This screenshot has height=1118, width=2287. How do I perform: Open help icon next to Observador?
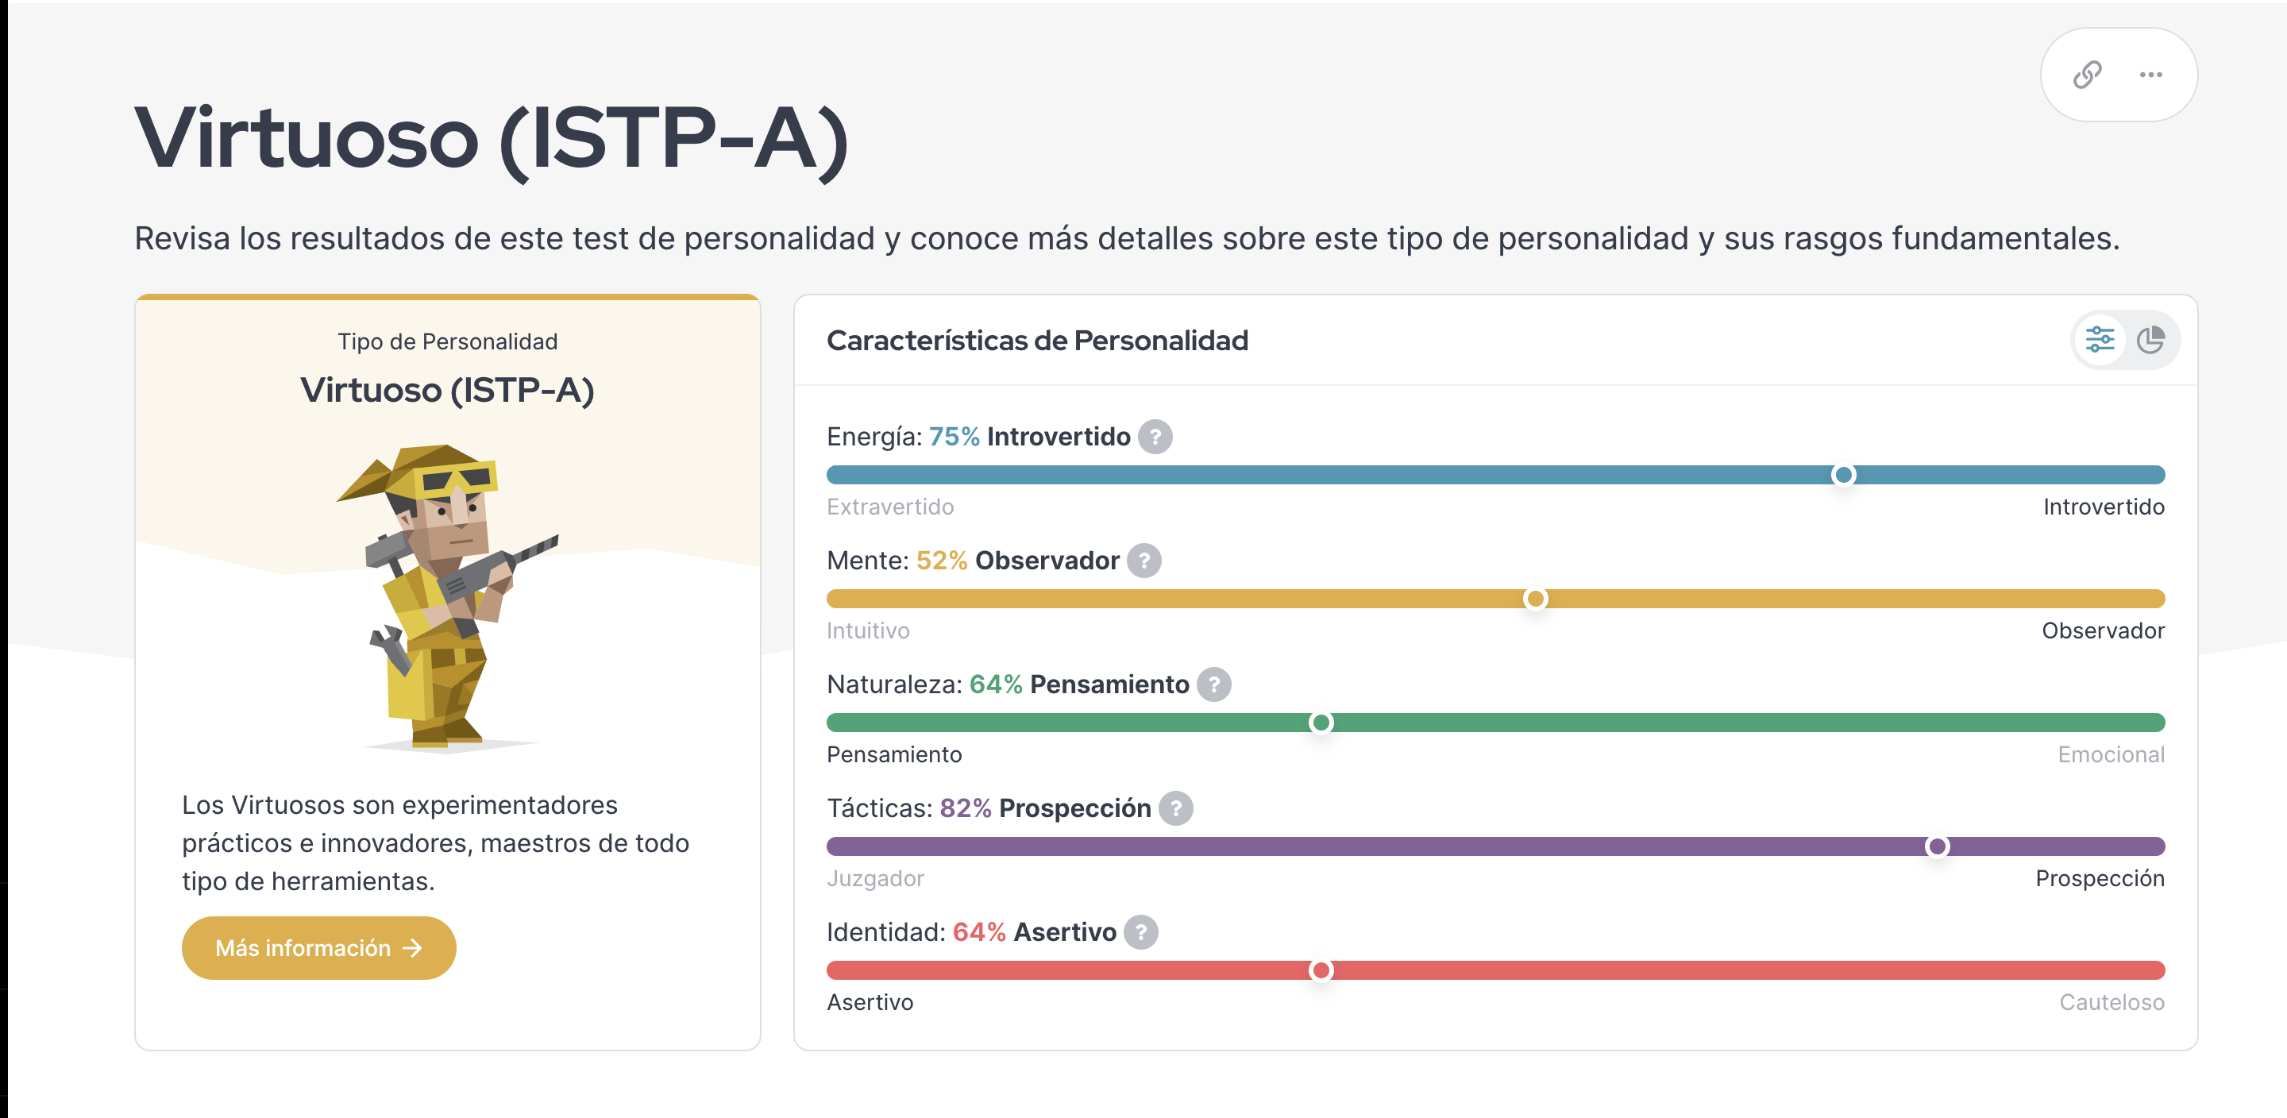click(1144, 561)
